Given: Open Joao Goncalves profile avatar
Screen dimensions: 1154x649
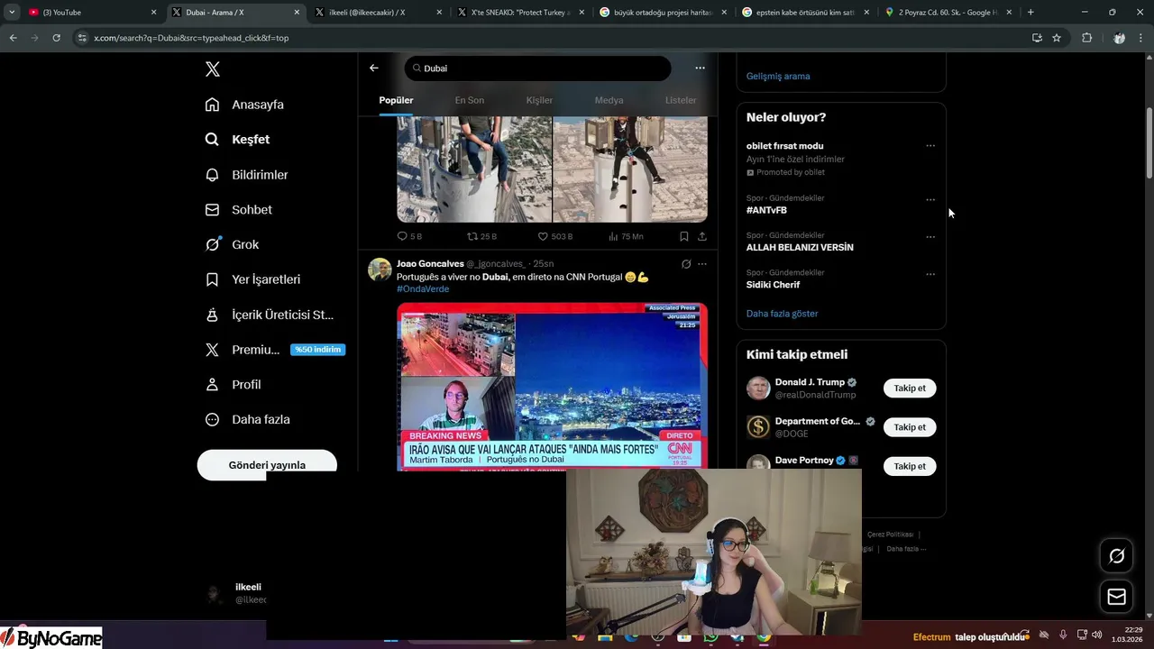Looking at the screenshot, I should 380,270.
